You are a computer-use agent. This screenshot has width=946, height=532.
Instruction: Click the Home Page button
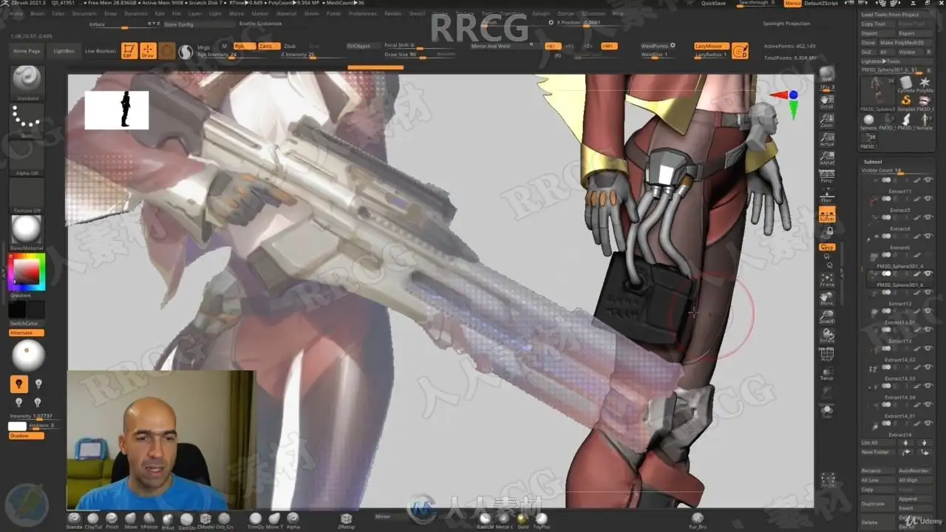pyautogui.click(x=27, y=51)
